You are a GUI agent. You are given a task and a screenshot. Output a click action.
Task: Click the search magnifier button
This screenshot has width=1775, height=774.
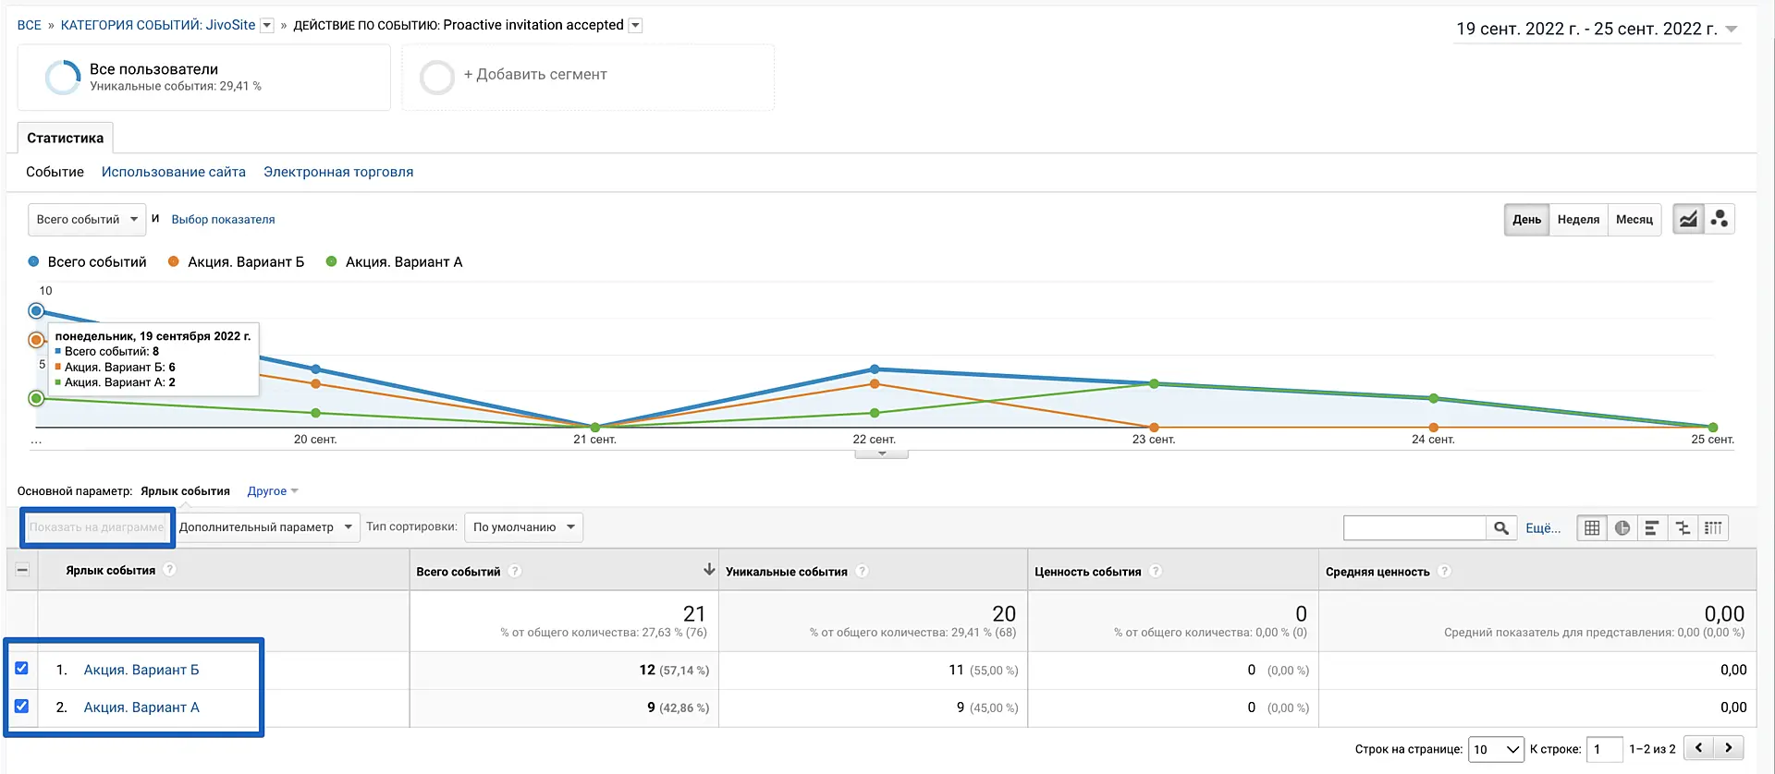click(x=1501, y=528)
